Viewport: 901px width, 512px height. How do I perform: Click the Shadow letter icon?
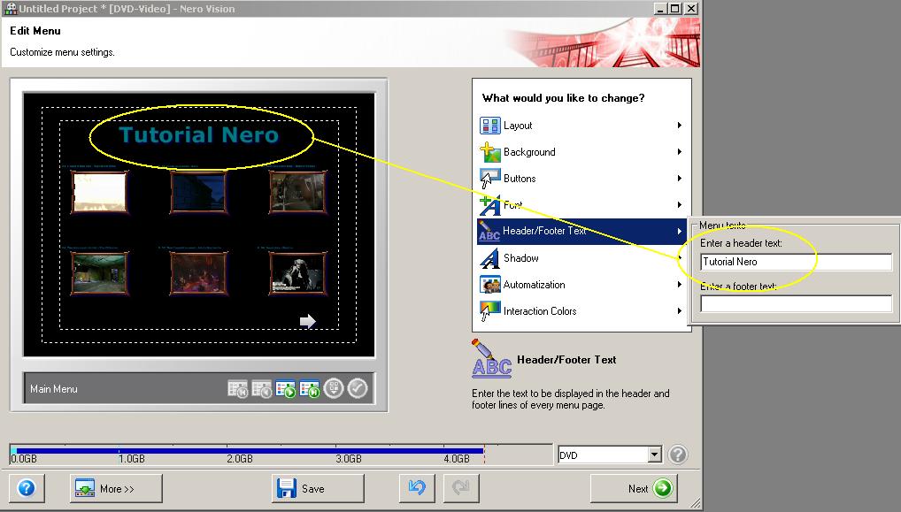pyautogui.click(x=490, y=258)
